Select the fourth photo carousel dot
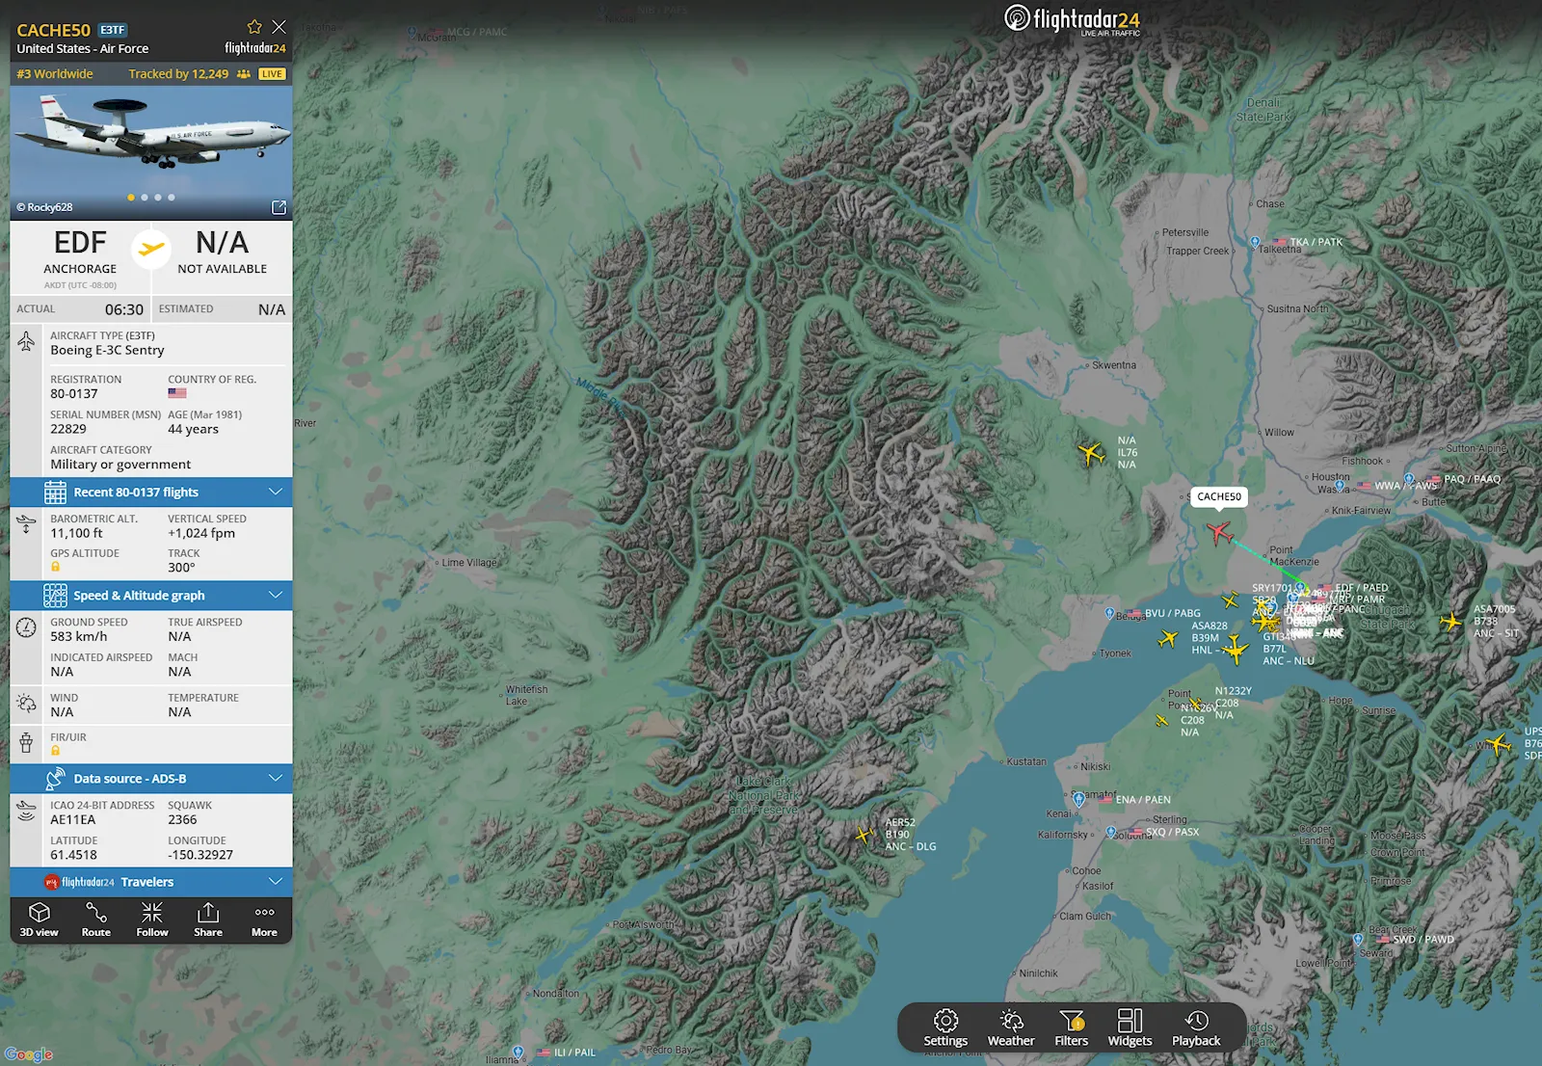 (x=172, y=198)
